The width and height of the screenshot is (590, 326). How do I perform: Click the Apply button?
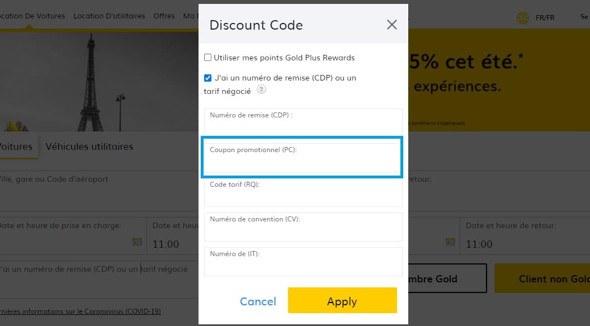point(342,300)
